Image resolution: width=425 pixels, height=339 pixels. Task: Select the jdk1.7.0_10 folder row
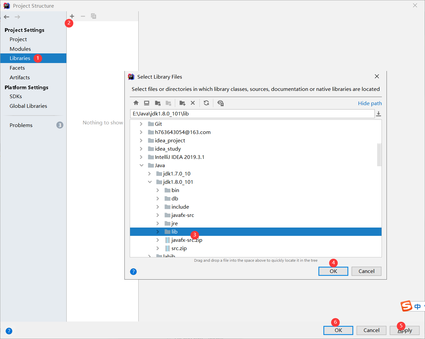(256, 173)
